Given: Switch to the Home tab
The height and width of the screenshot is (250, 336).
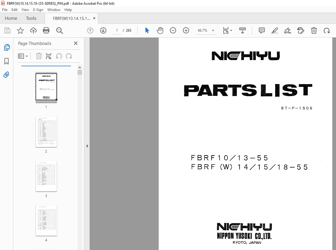Looking at the screenshot, I should 11,18.
